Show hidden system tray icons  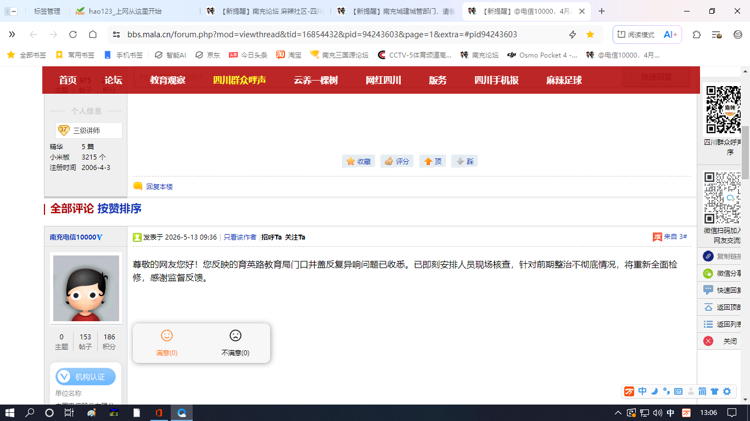(618, 413)
